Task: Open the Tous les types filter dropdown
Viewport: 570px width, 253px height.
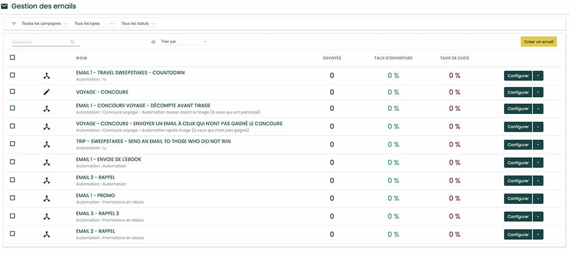Action: 95,23
